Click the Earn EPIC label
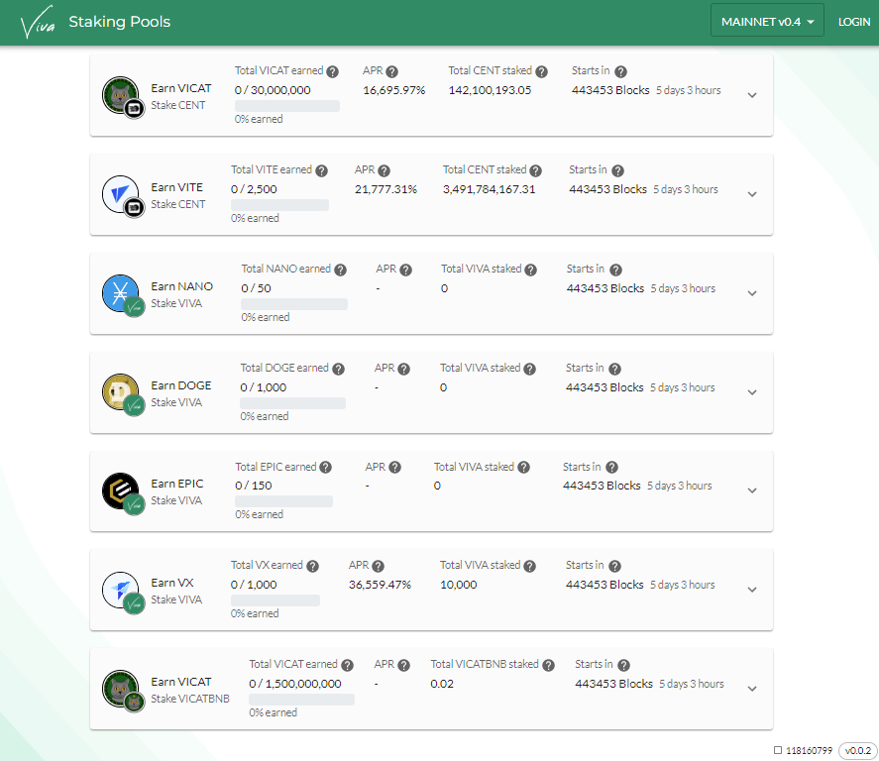The height and width of the screenshot is (761, 879). tap(177, 484)
